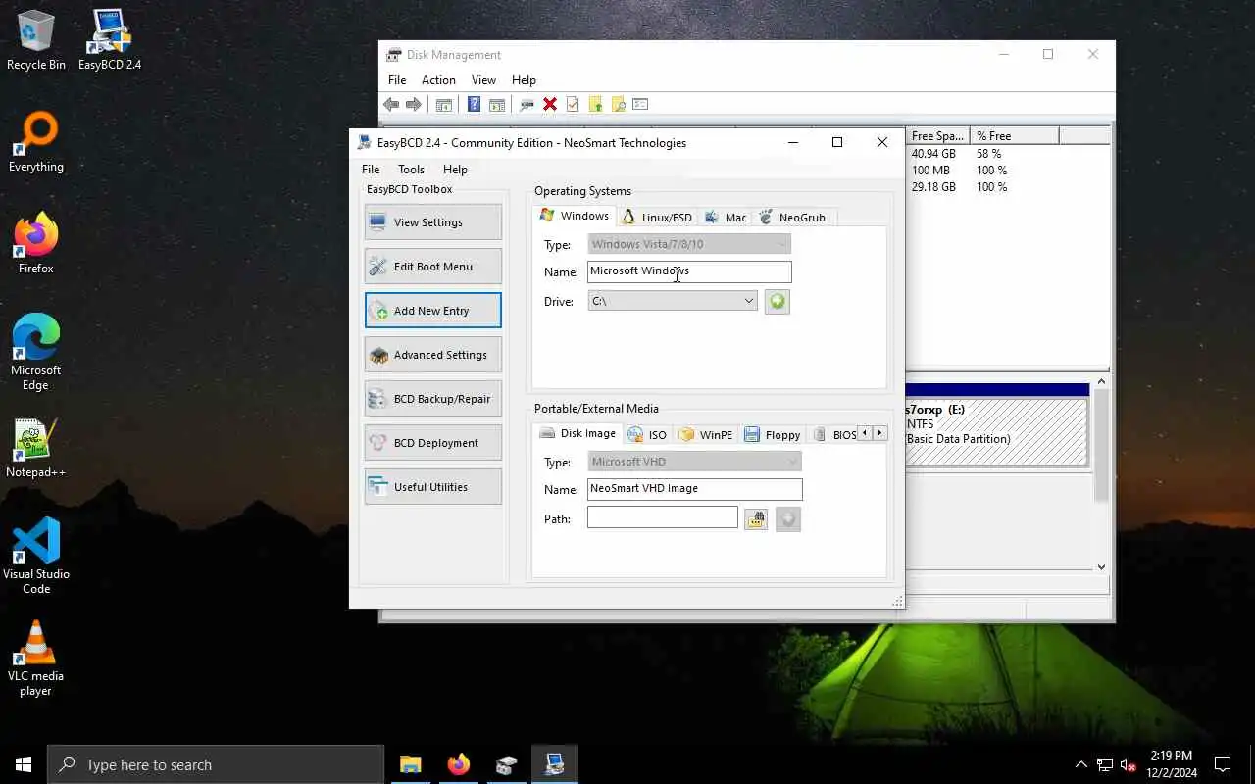Open the notification center icon

click(x=1223, y=764)
